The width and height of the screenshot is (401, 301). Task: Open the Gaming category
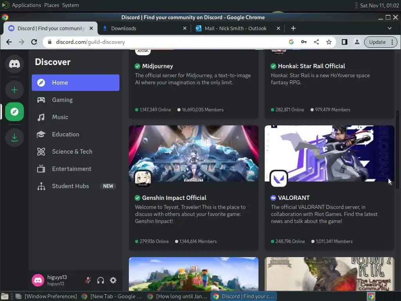pyautogui.click(x=76, y=100)
